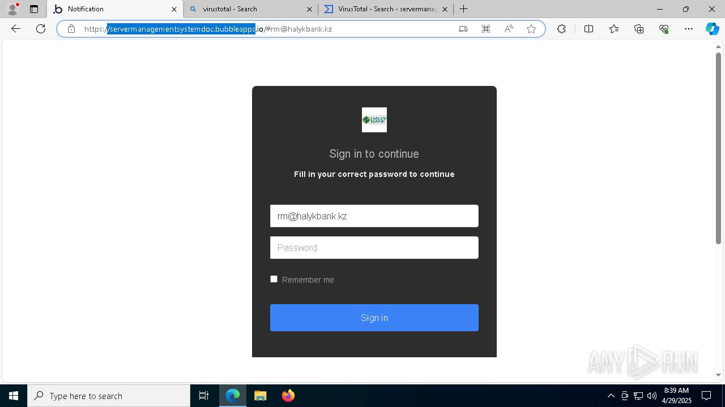Restore down the browser window
The height and width of the screenshot is (407, 725).
686,9
